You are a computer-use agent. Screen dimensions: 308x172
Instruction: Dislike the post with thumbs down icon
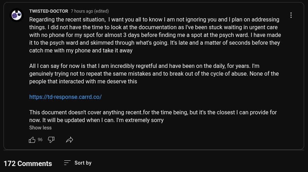51,140
